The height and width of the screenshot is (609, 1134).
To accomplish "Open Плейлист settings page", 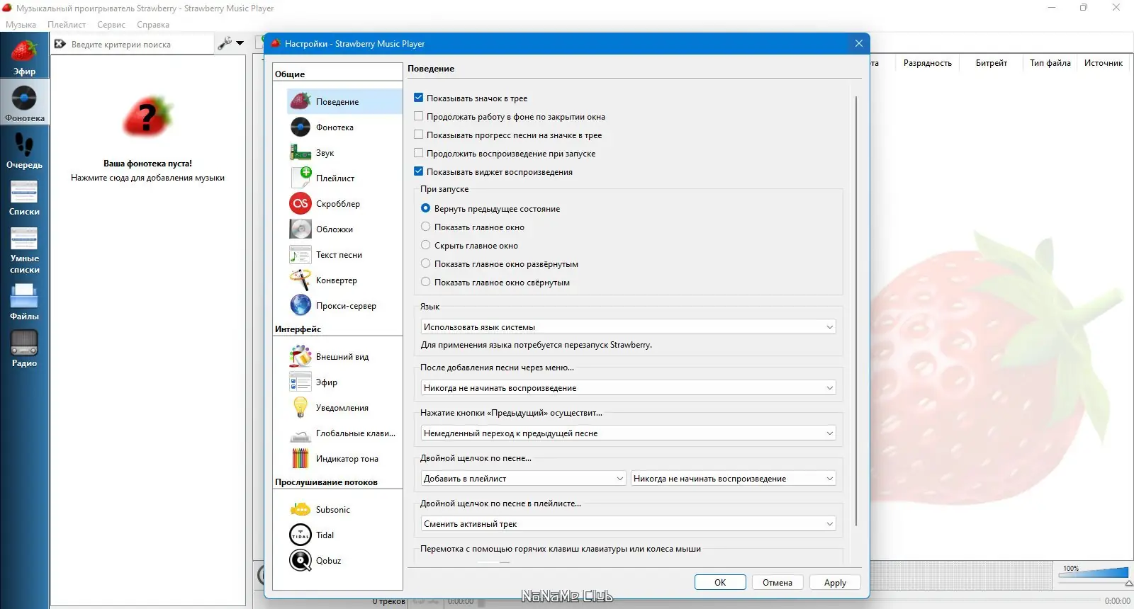I will pos(344,178).
